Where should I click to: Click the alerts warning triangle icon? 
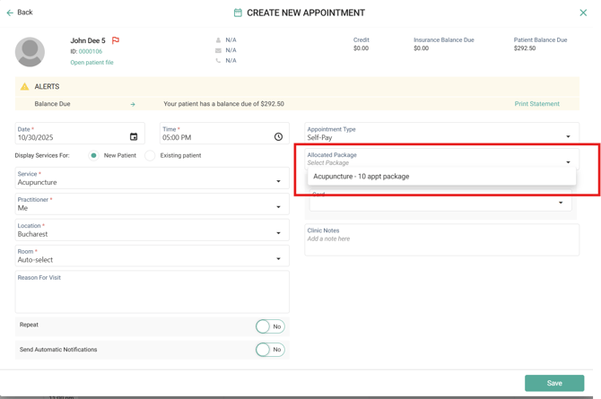[x=24, y=87]
